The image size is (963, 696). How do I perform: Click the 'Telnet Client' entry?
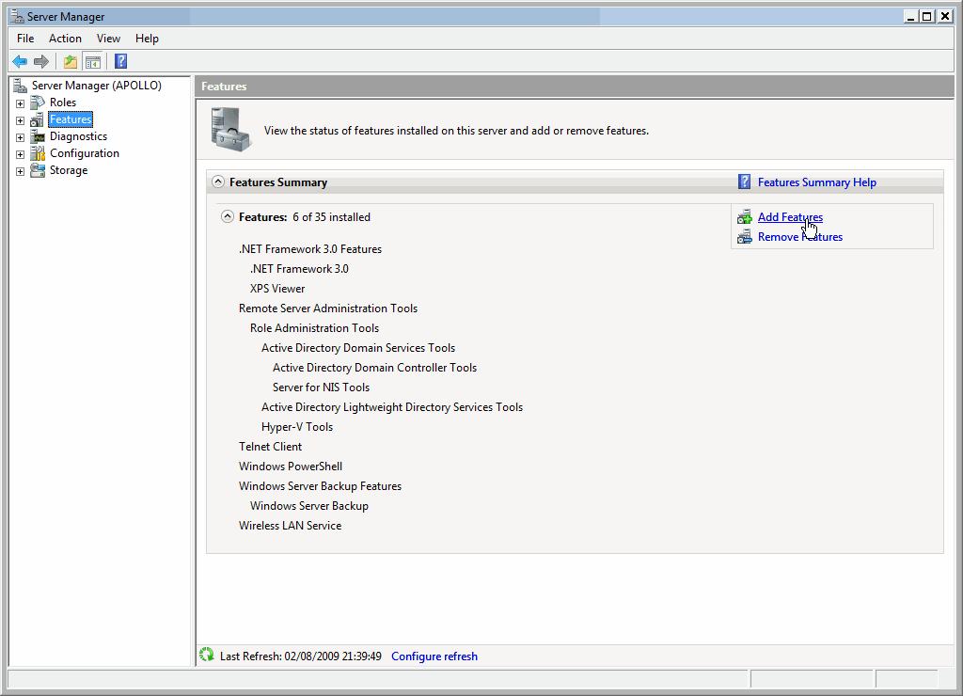(x=270, y=446)
